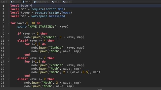Click 'require(script.Mob)' on line 2

48,9
